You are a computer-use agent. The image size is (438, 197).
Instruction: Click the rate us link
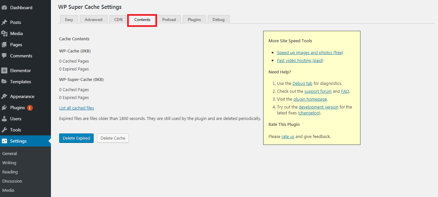click(x=288, y=136)
